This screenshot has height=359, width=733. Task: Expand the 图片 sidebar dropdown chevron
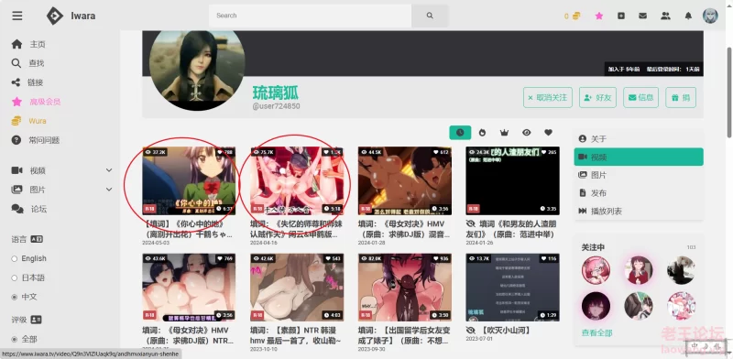tap(109, 190)
